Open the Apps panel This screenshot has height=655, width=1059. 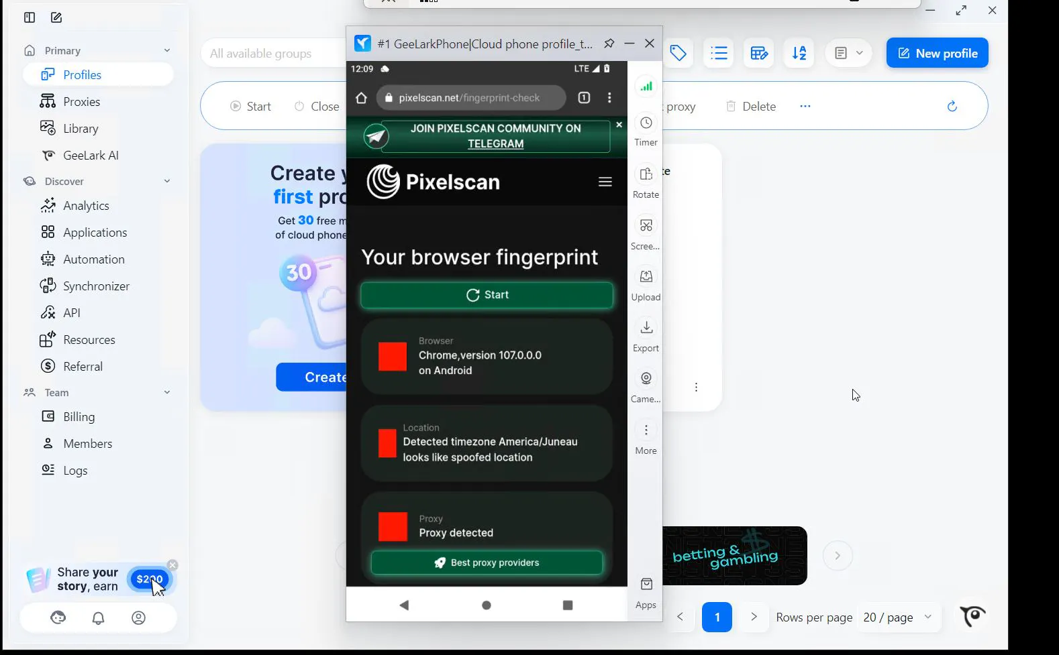point(646,593)
